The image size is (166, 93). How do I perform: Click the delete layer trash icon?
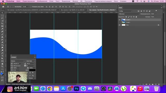click(159, 84)
